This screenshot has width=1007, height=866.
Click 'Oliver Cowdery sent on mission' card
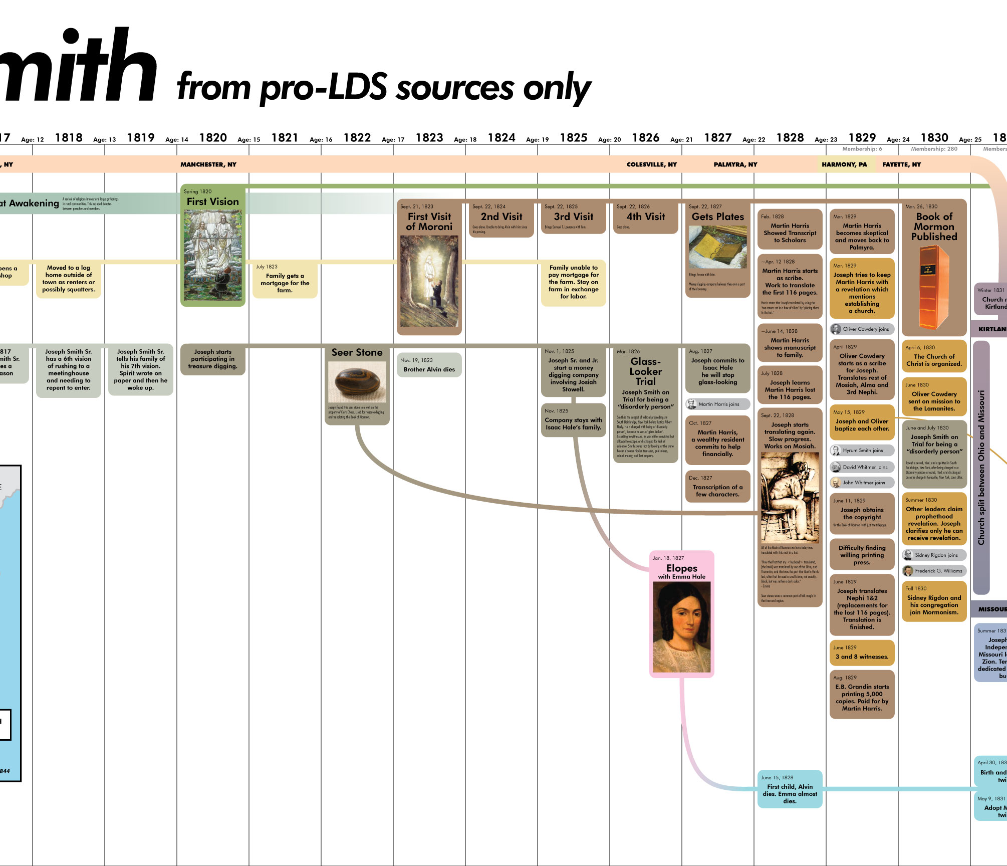coord(934,397)
